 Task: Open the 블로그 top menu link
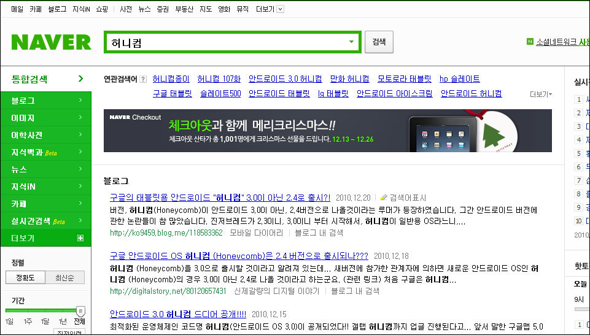(57, 9)
